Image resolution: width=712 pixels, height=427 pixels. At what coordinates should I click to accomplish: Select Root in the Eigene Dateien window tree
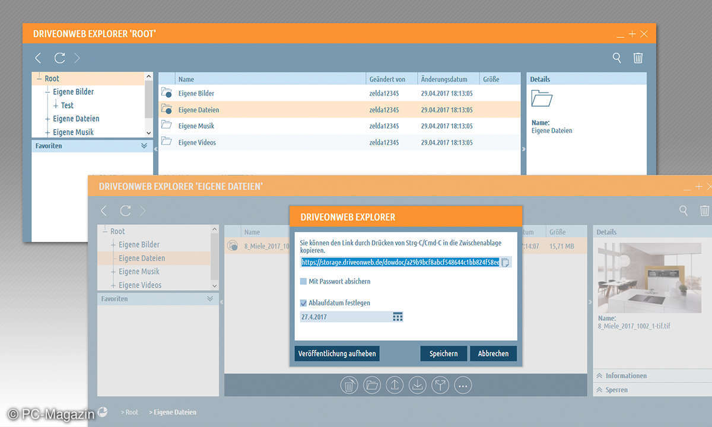click(x=117, y=231)
